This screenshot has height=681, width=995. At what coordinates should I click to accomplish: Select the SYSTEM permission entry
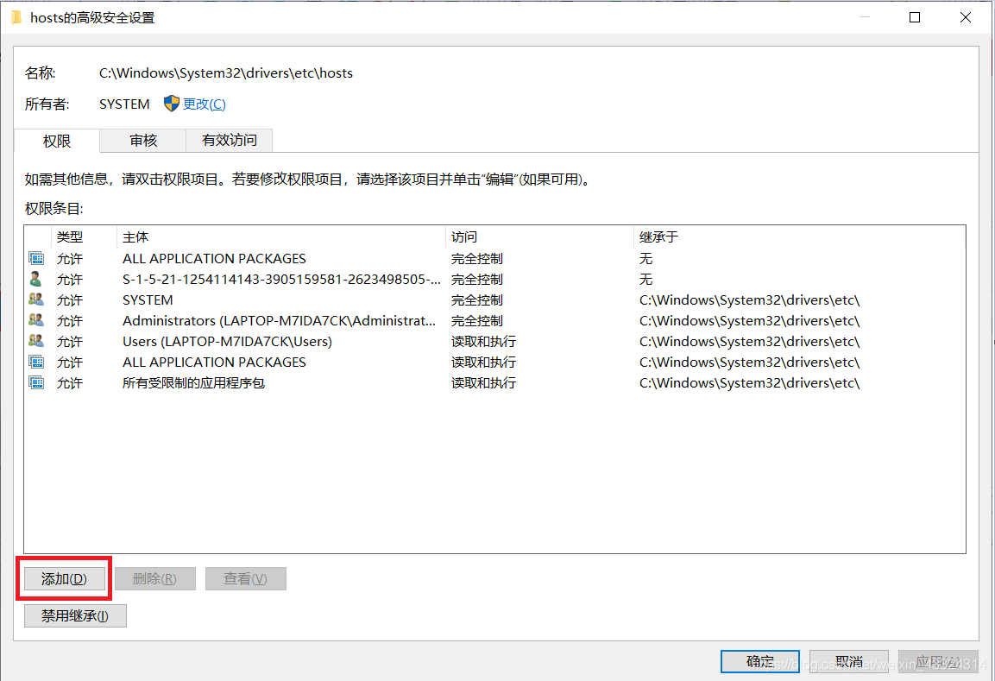click(x=147, y=299)
